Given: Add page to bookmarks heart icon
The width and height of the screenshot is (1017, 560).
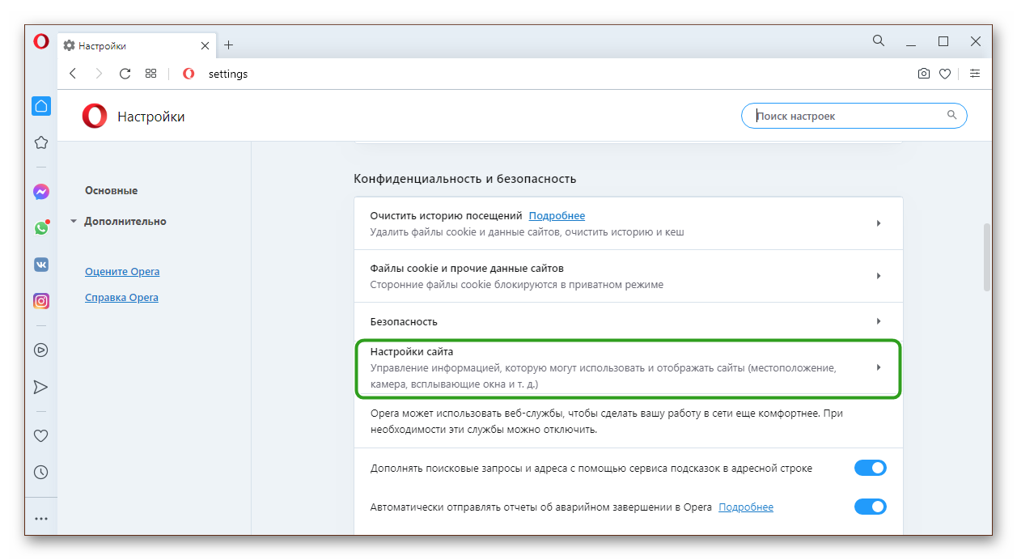Looking at the screenshot, I should pyautogui.click(x=945, y=74).
